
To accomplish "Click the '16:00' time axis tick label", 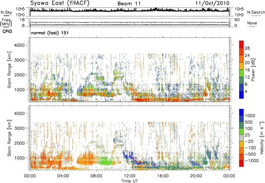I will [163, 176].
